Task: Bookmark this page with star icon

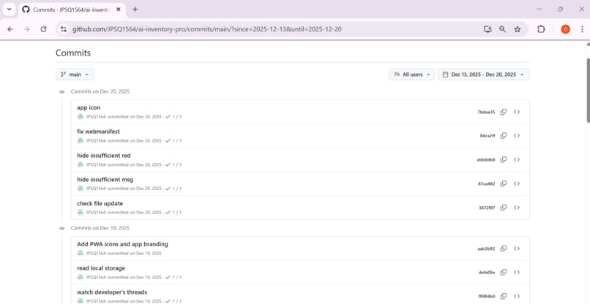Action: coord(518,29)
